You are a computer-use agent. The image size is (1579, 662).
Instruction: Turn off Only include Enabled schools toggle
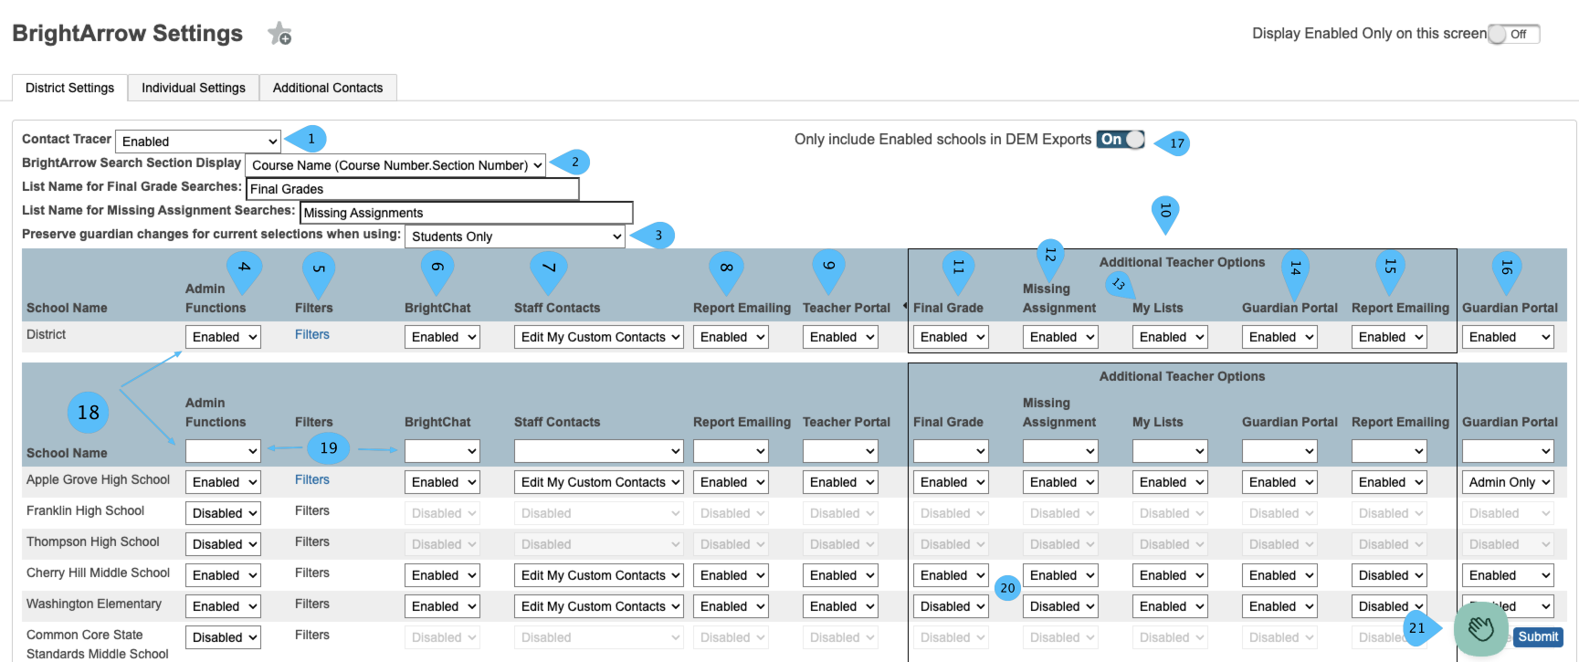1121,140
